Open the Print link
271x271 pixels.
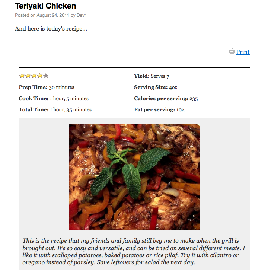pos(243,52)
